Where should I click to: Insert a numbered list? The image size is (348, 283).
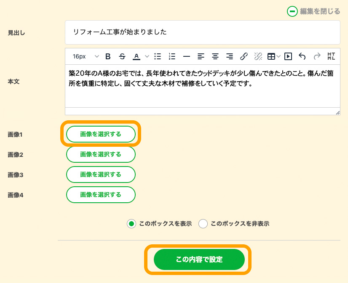172,56
